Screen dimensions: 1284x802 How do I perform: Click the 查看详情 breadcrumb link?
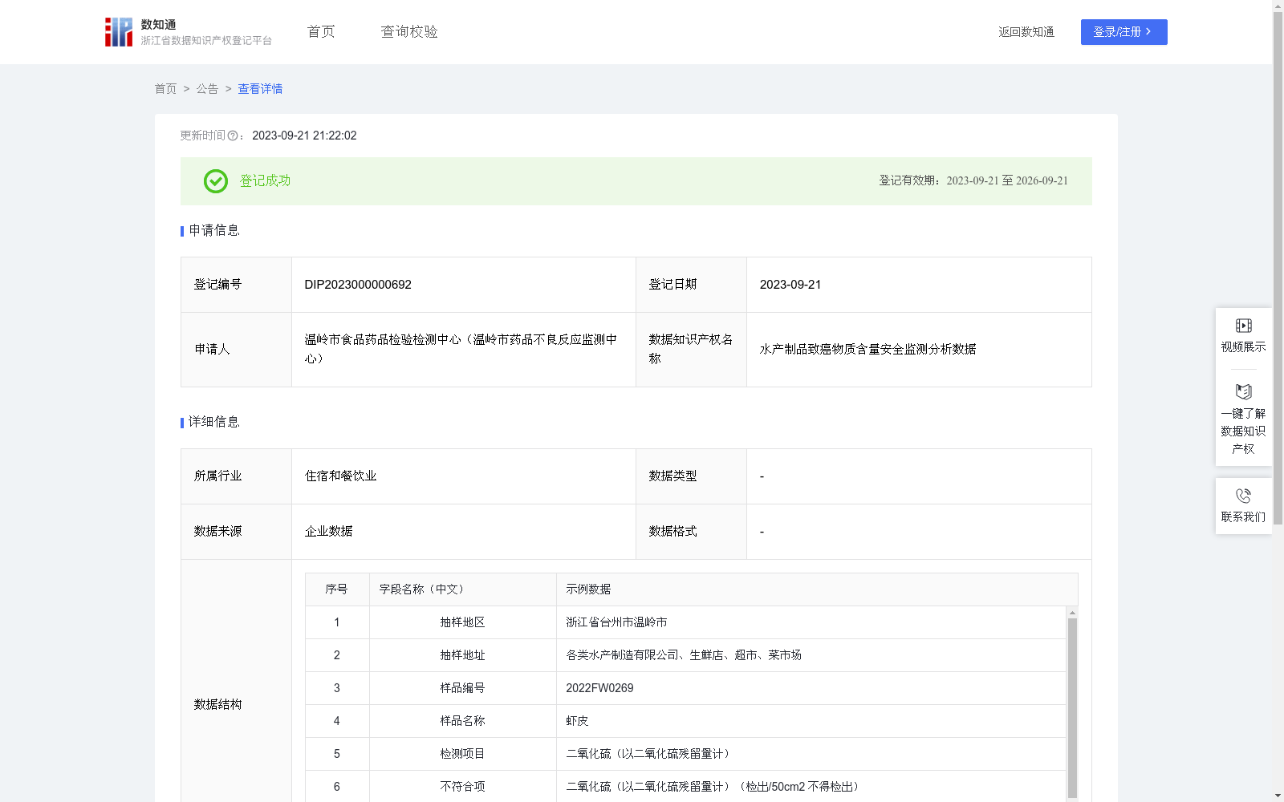tap(260, 89)
